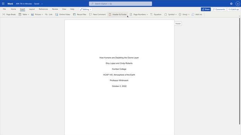The width and height of the screenshot is (241, 135).
Task: Switch to the Layout tab
Action: (x=32, y=9)
